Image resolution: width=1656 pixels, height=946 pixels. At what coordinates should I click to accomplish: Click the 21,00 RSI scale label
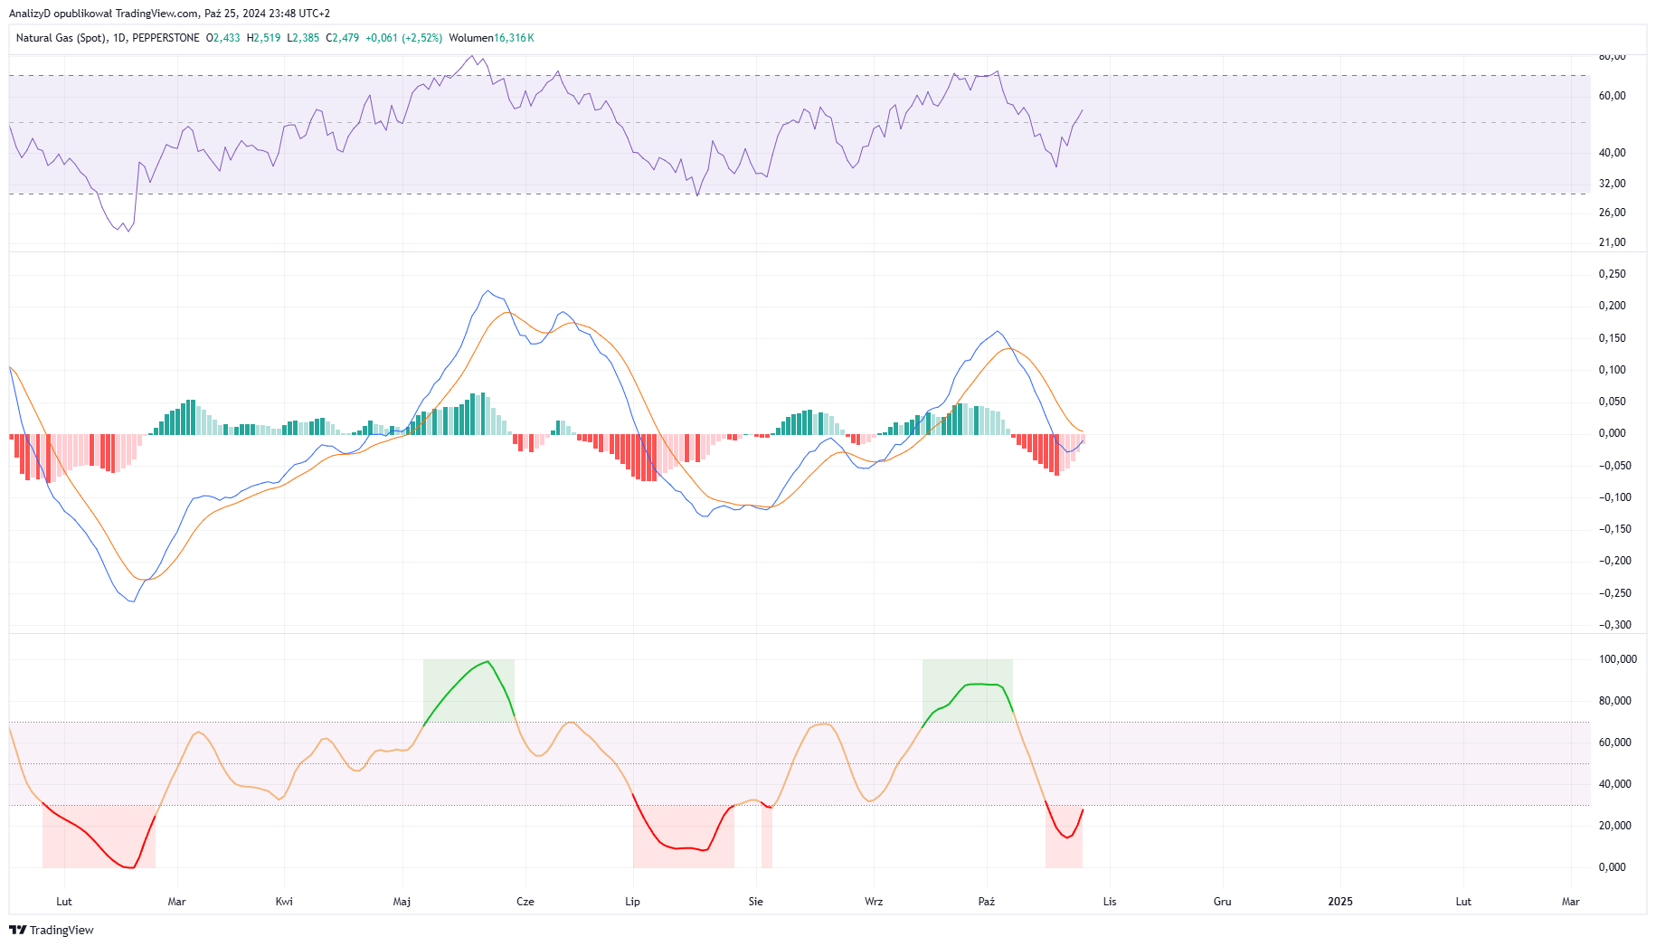pos(1612,242)
